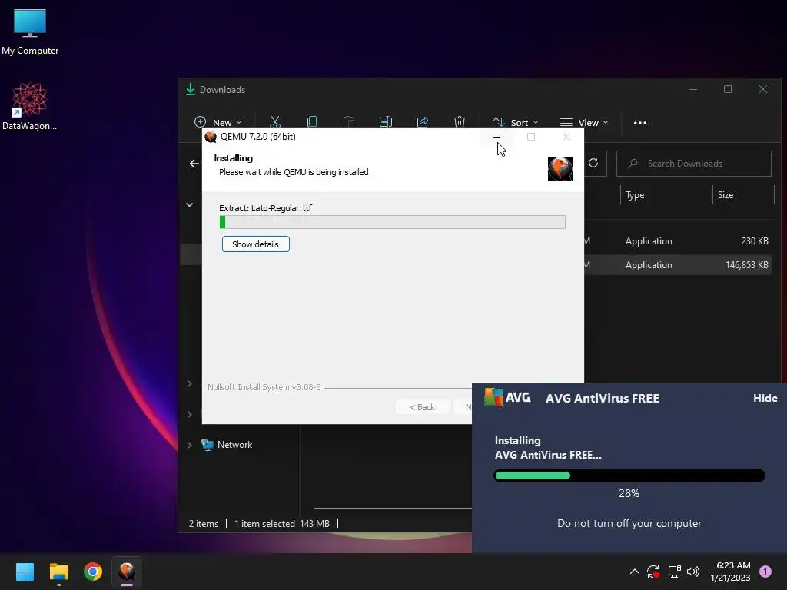This screenshot has width=787, height=590.
Task: Expand the Network tree item chevron
Action: pyautogui.click(x=190, y=445)
